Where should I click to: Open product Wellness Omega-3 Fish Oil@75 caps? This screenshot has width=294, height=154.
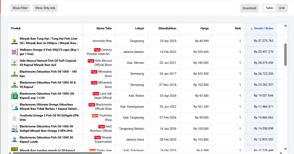pos(49,52)
